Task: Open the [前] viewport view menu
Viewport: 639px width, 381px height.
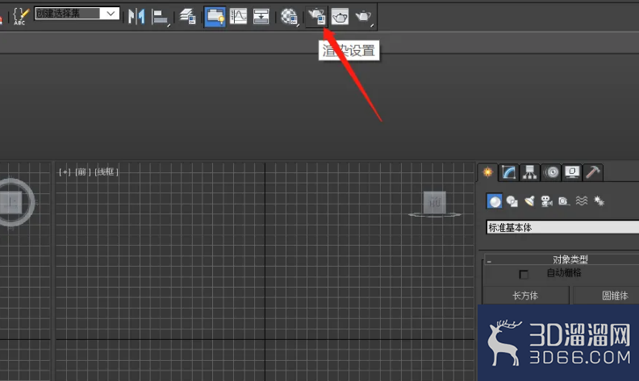Action: [82, 172]
